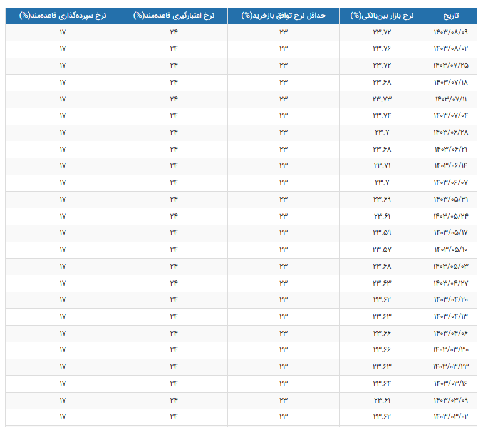
Task: Select date cell ۱۴۰۳/۰۳/۰۲
Action: 450,417
